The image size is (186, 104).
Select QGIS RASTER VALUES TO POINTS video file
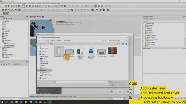pos(91,53)
